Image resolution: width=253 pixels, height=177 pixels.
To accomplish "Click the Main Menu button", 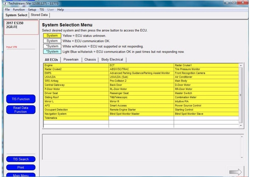I will (21, 175).
